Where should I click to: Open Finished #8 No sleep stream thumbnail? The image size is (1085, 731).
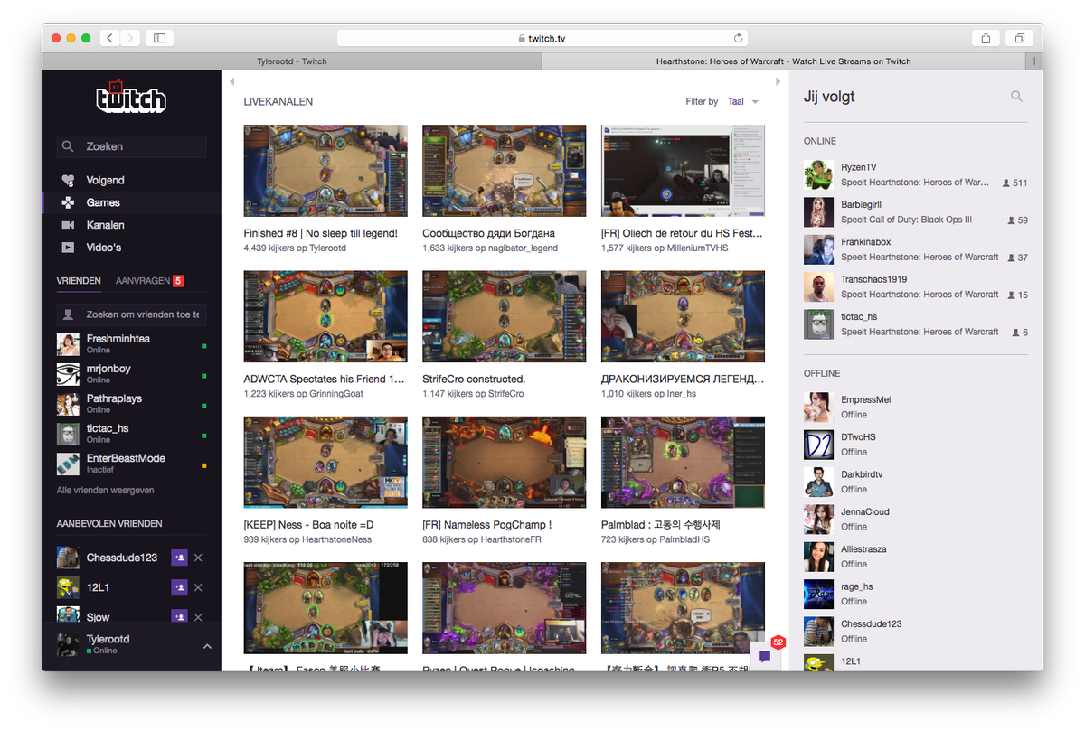(x=325, y=171)
